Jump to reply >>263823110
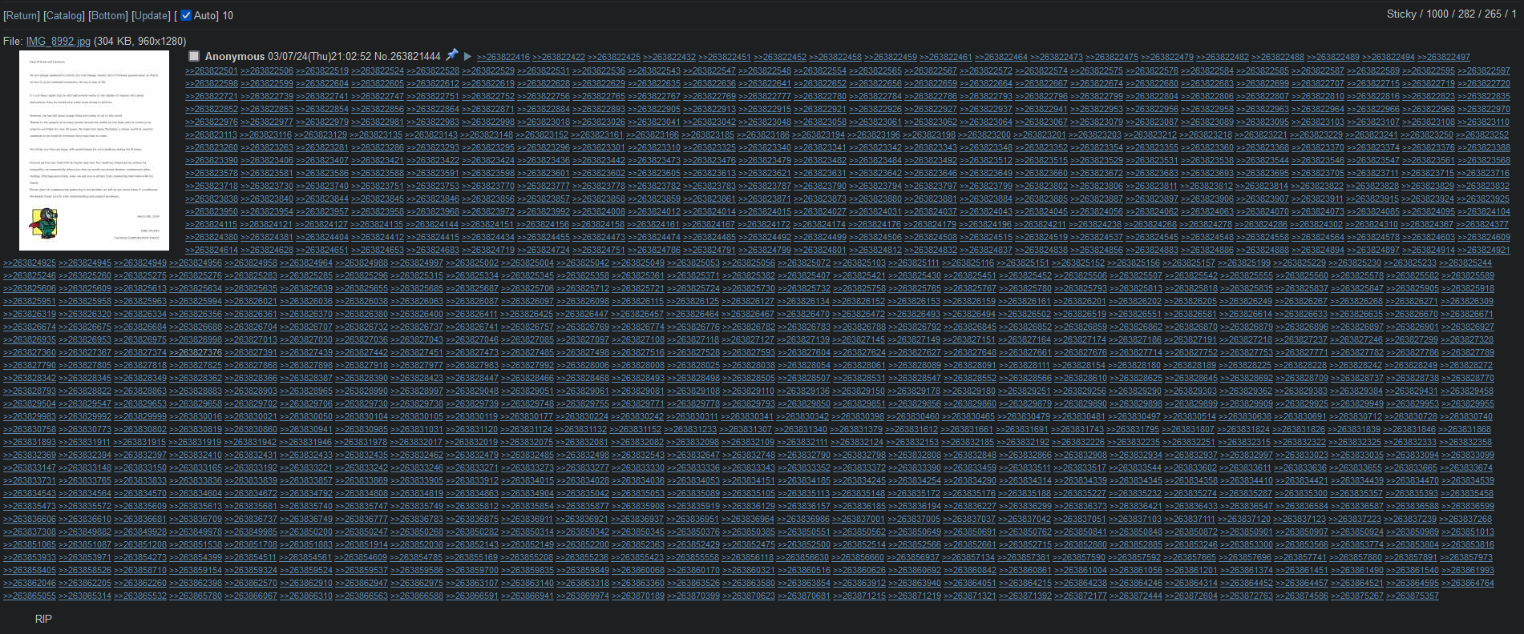Image resolution: width=1524 pixels, height=634 pixels. 1484,122
